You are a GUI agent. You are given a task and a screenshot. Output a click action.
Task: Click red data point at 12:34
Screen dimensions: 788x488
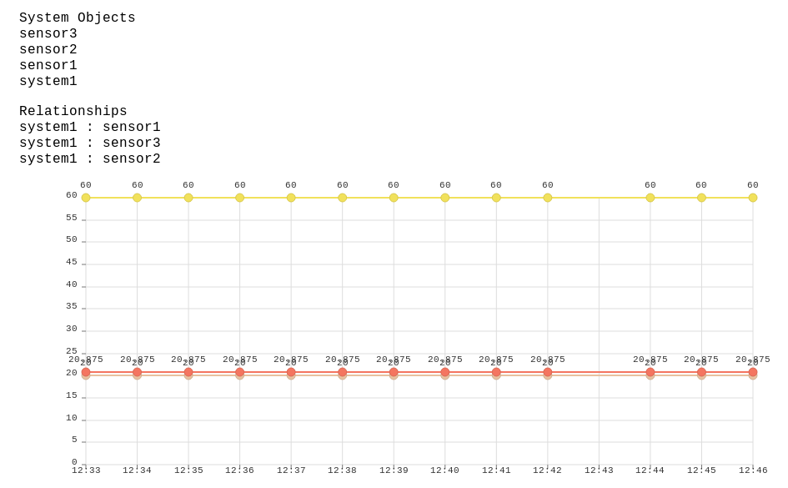coord(138,372)
